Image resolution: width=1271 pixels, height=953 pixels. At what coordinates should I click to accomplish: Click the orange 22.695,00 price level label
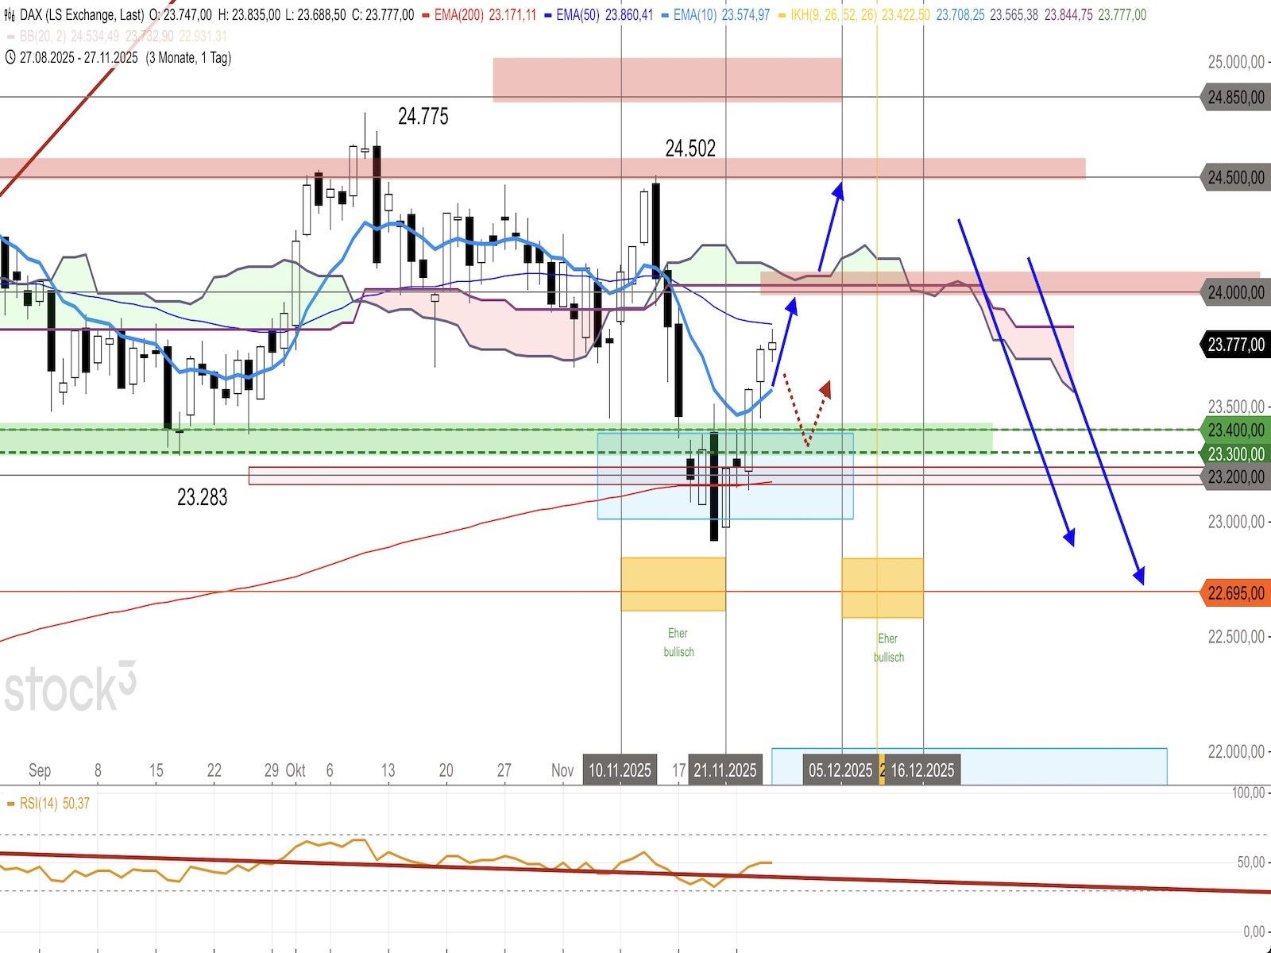coord(1235,593)
